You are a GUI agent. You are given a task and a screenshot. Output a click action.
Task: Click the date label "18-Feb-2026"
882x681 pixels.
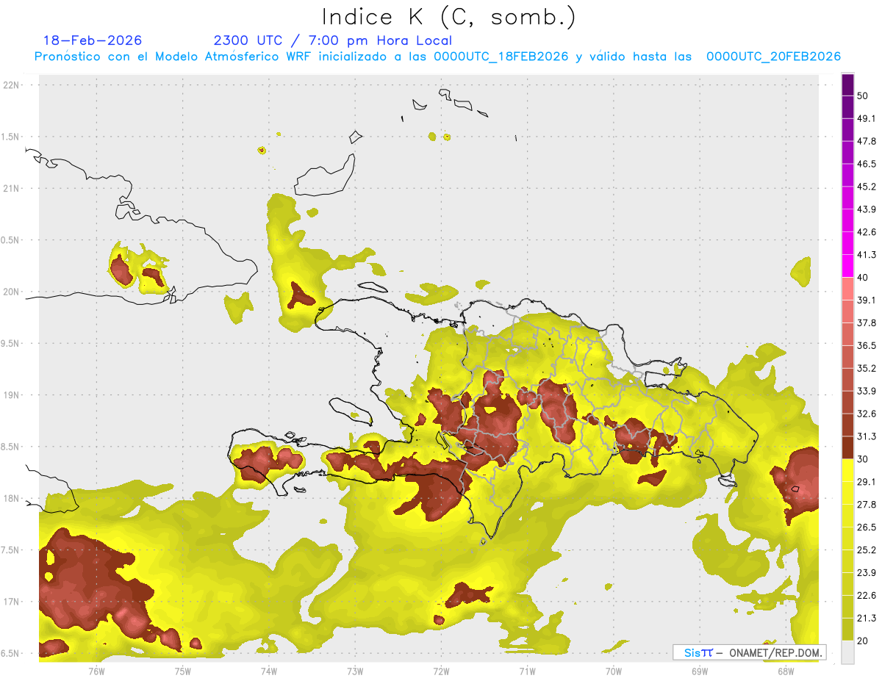coord(93,40)
